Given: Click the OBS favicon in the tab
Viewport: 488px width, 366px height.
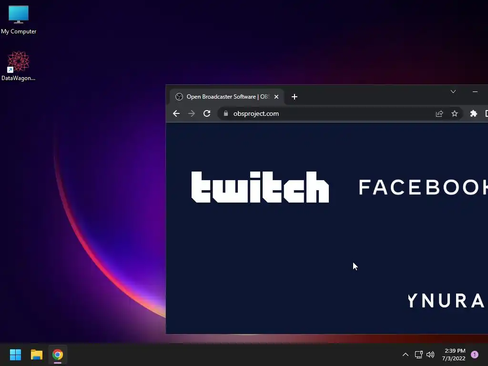Looking at the screenshot, I should 179,97.
